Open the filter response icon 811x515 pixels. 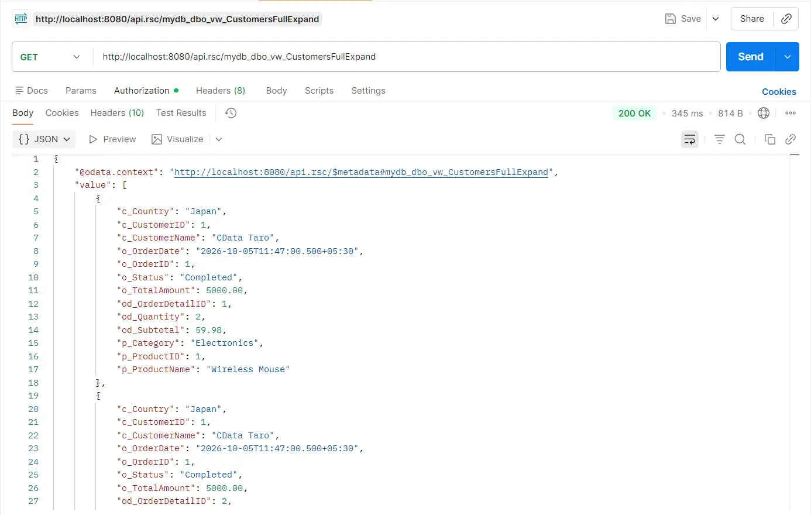pos(720,139)
